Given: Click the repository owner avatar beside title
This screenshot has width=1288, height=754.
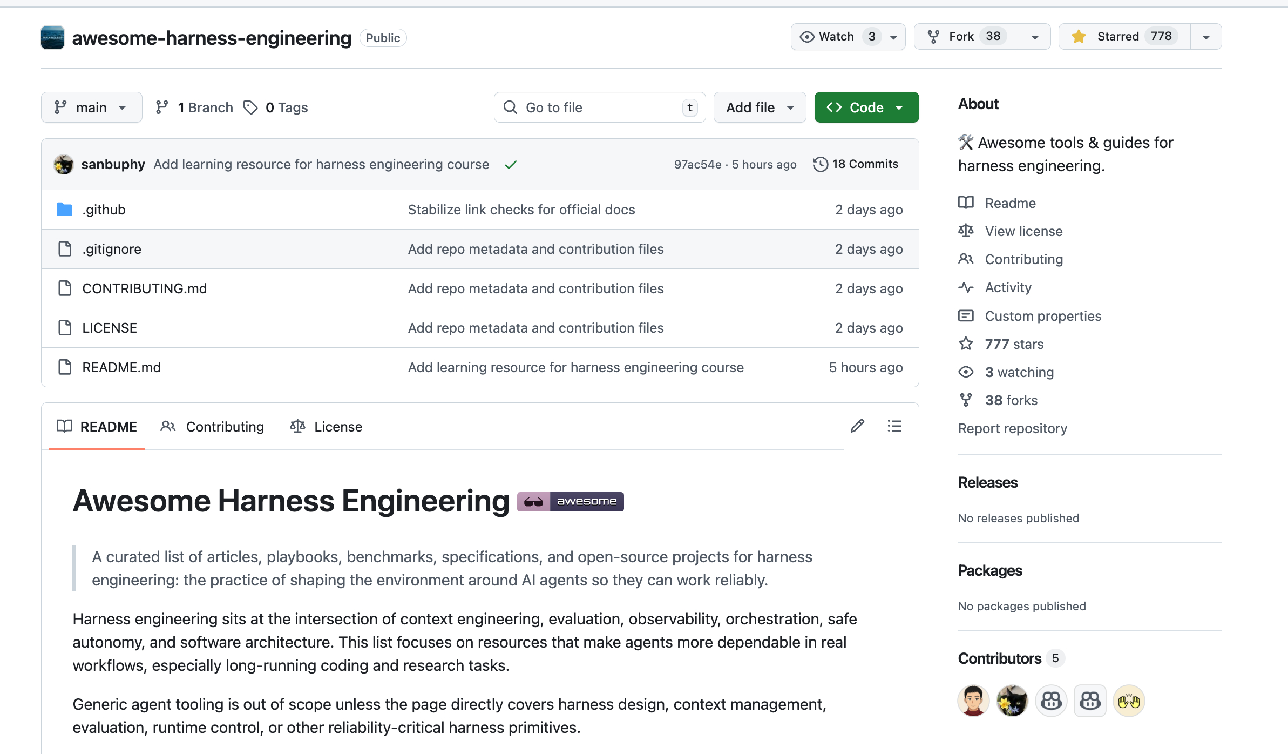Looking at the screenshot, I should (x=52, y=37).
